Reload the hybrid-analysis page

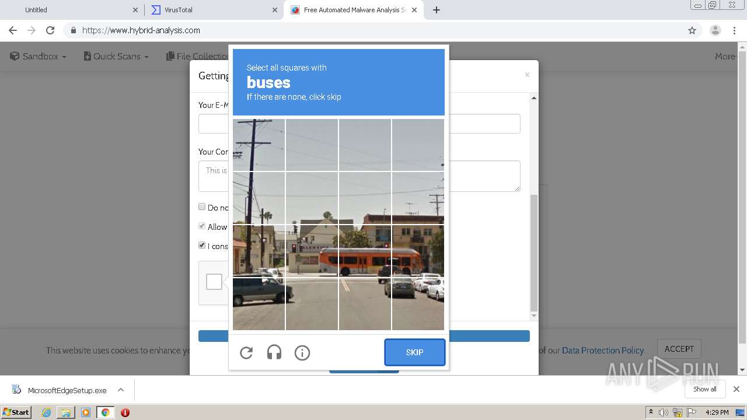point(50,30)
